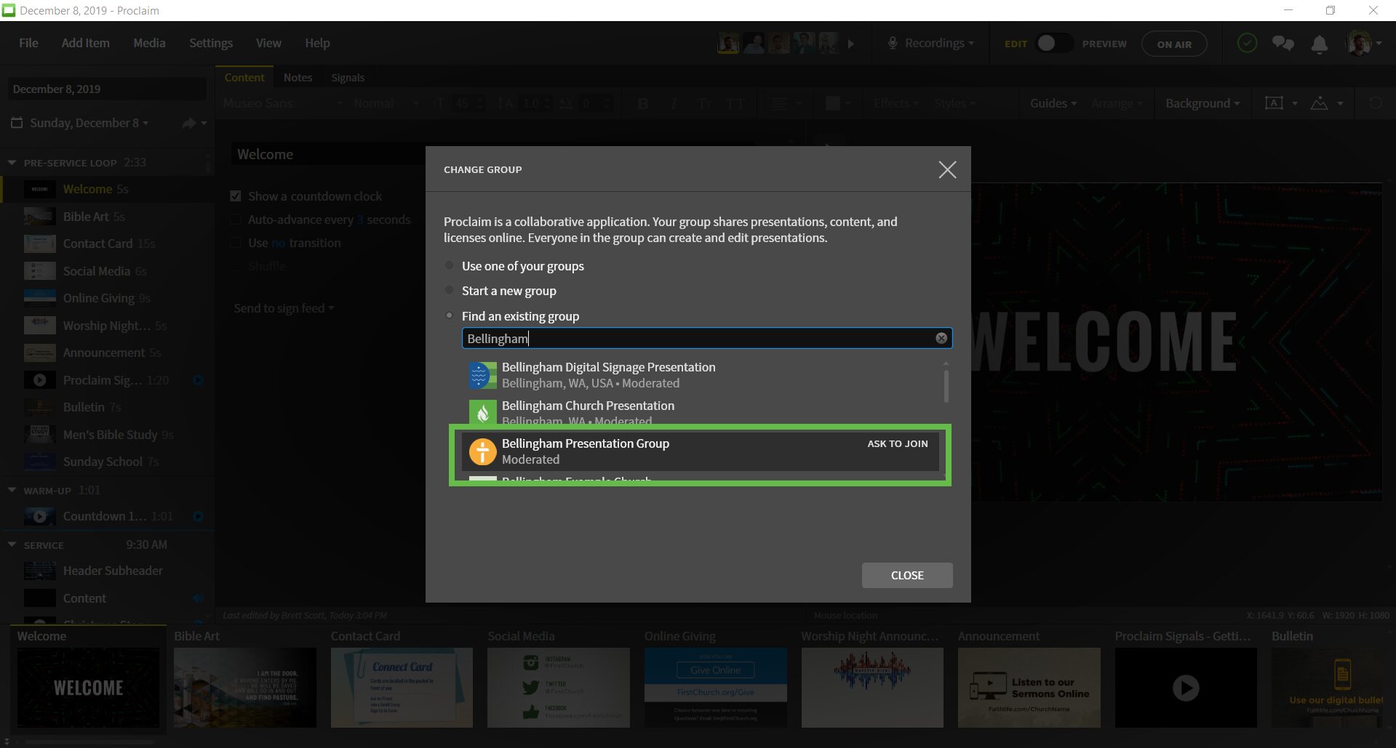The width and height of the screenshot is (1396, 748).
Task: Toggle Auto-advance every 3 seconds checkbox
Action: pos(236,220)
